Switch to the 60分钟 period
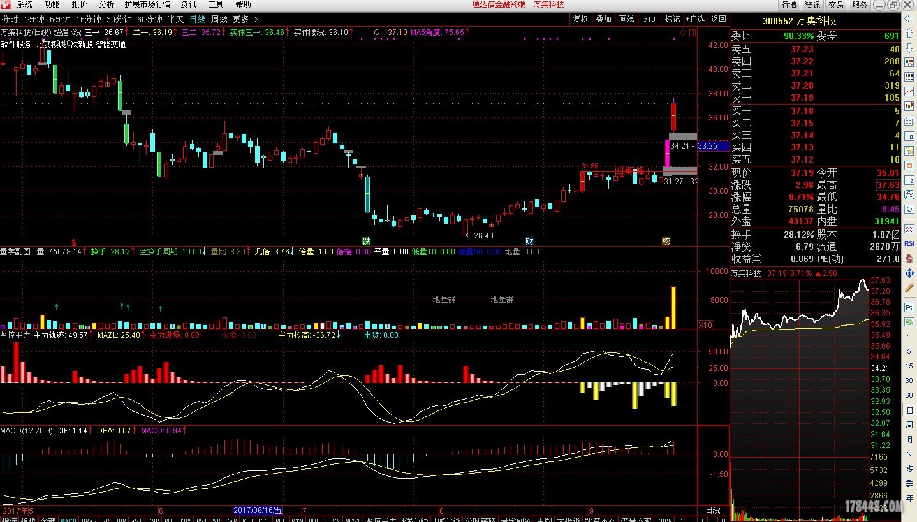 click(150, 19)
